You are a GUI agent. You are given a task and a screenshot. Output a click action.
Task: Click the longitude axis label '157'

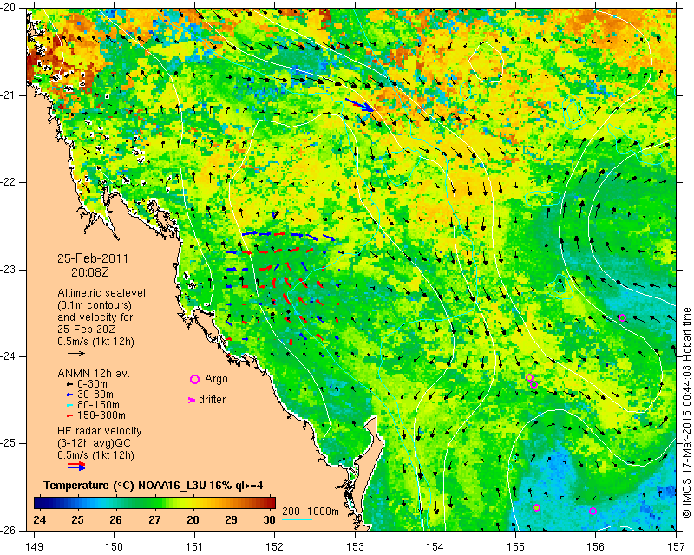[x=677, y=547]
